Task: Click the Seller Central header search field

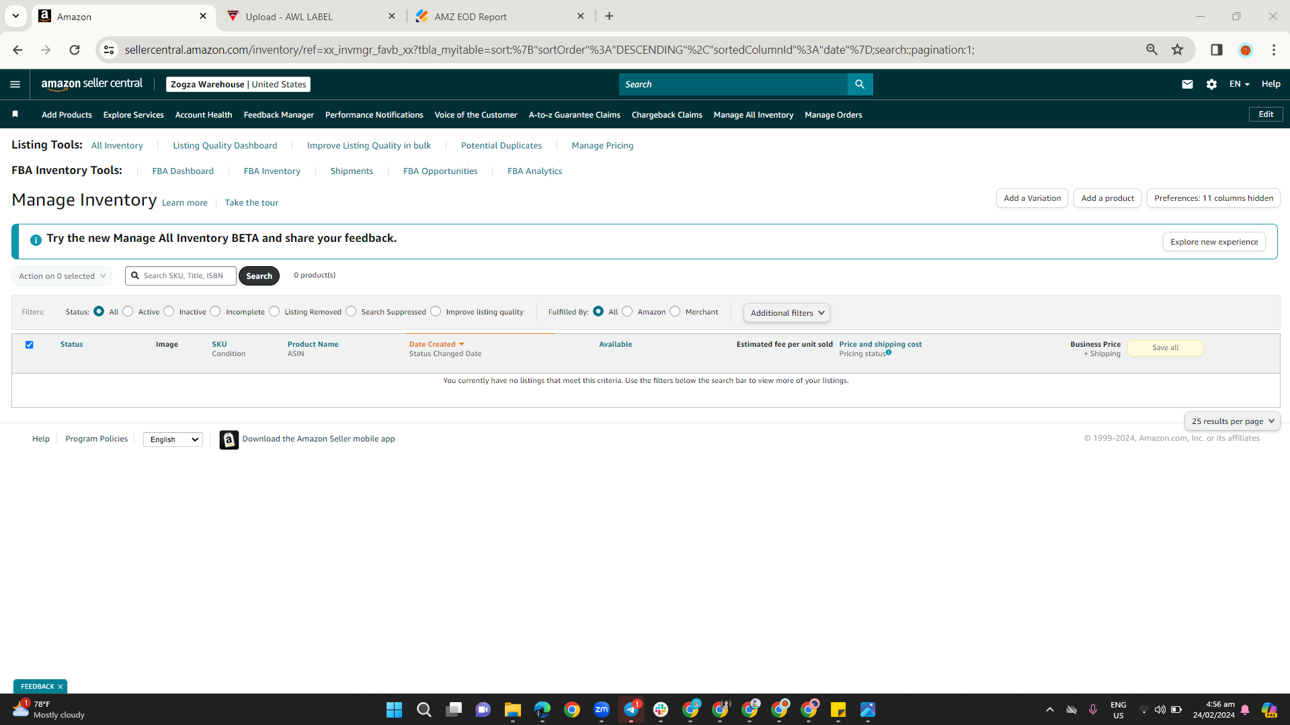Action: (x=733, y=84)
